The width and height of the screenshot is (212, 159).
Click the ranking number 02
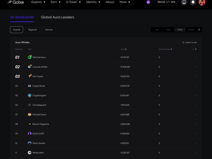point(17,67)
